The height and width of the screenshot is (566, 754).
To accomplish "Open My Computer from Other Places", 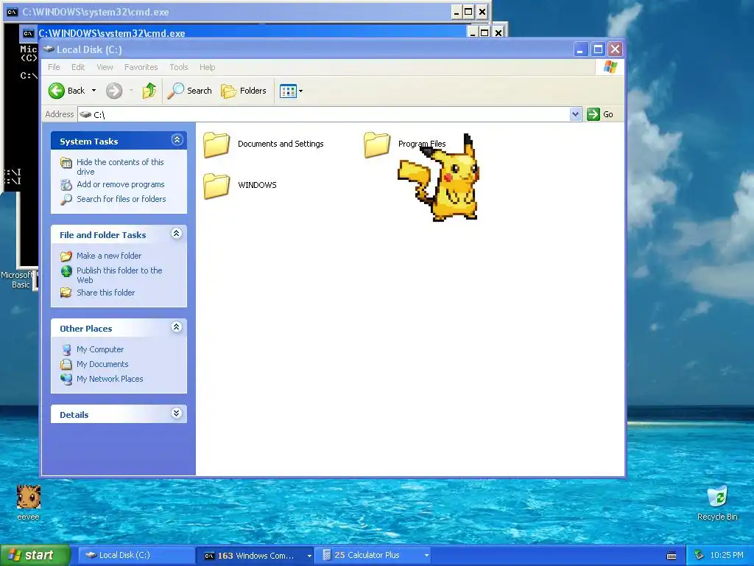I will click(100, 349).
